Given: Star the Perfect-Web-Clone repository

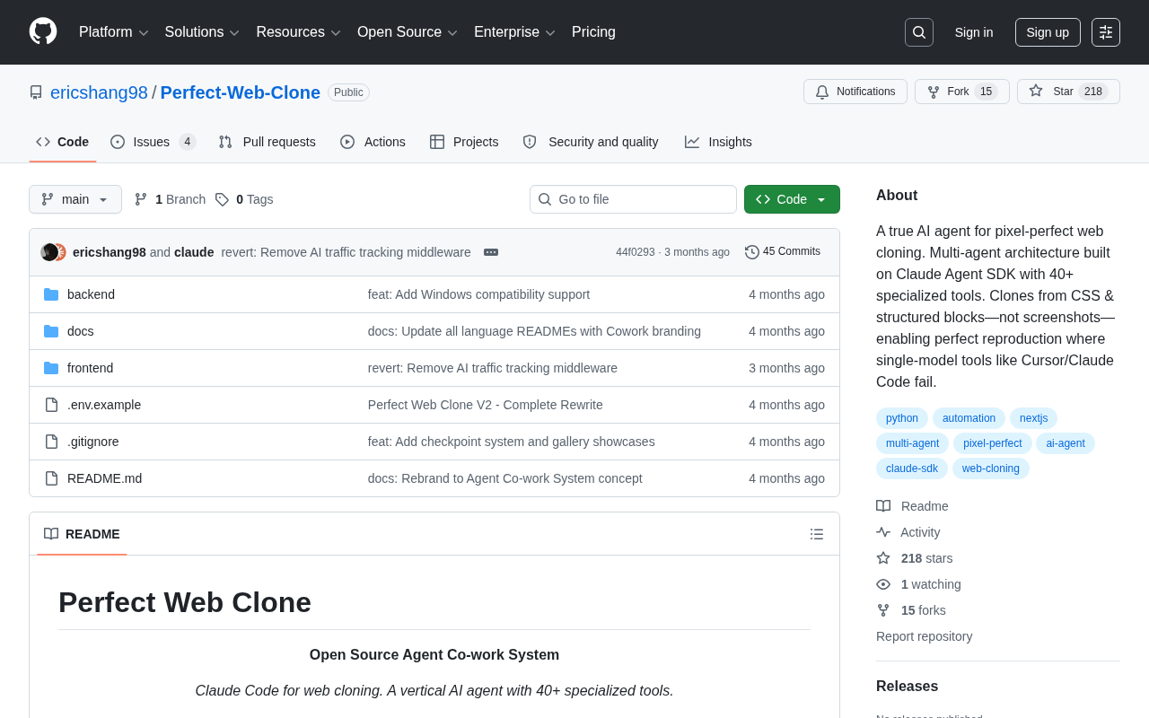Looking at the screenshot, I should [1068, 92].
